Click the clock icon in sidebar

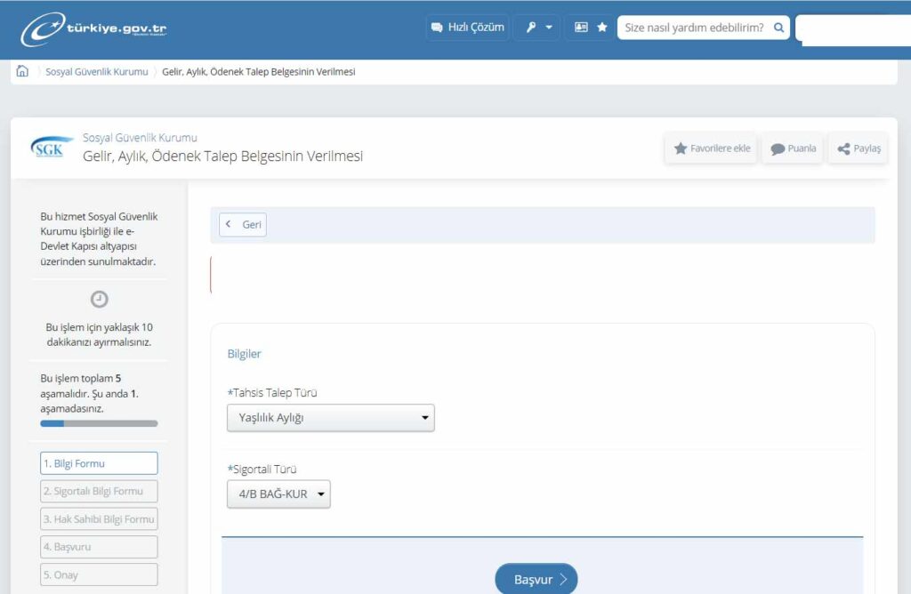click(x=100, y=300)
